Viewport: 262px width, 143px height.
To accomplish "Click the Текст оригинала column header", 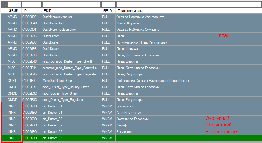I will [x=188, y=11].
